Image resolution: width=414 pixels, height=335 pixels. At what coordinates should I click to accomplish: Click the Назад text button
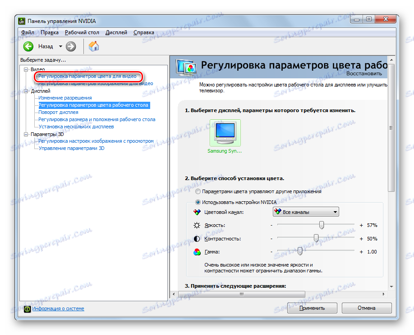click(x=46, y=46)
